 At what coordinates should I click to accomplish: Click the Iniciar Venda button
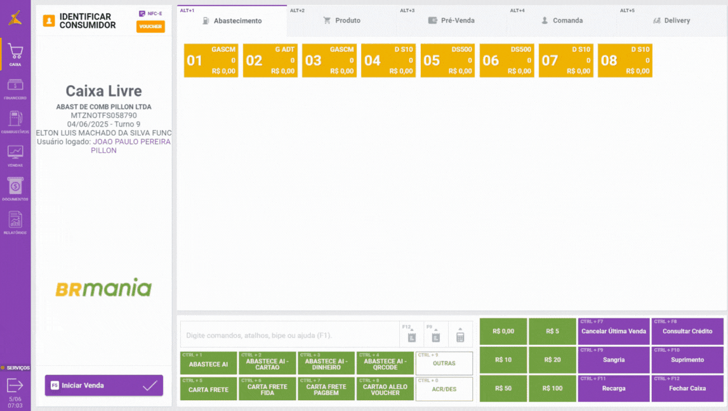tap(104, 386)
